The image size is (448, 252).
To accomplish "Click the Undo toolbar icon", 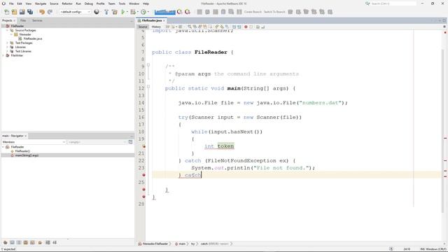I will 42,12.
